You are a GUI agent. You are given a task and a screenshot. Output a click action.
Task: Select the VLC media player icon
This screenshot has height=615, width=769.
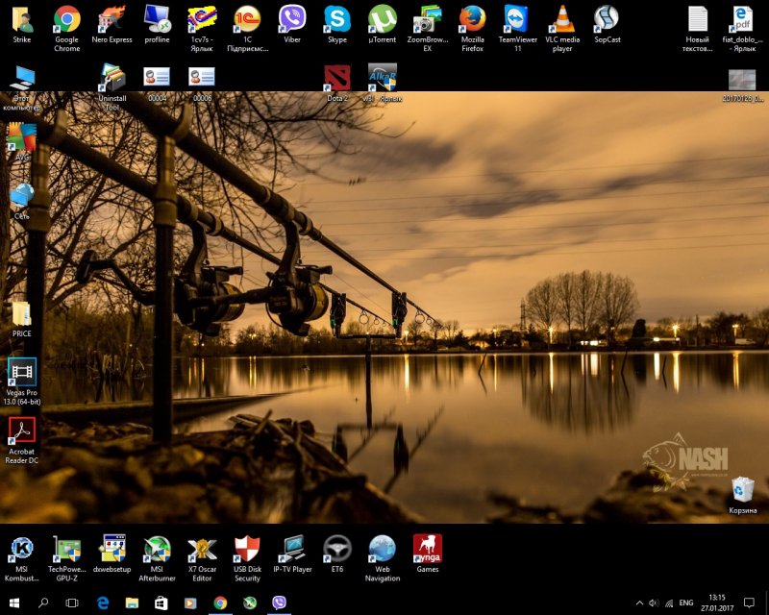pyautogui.click(x=562, y=19)
